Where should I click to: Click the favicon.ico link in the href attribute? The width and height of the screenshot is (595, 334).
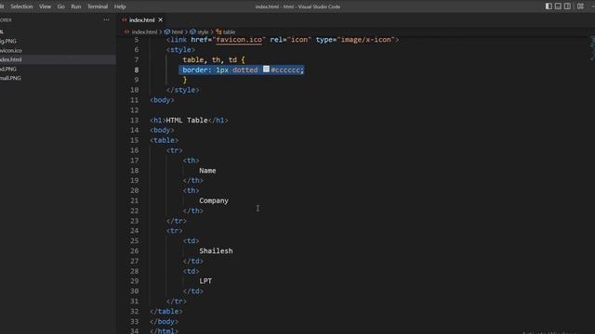pos(239,40)
